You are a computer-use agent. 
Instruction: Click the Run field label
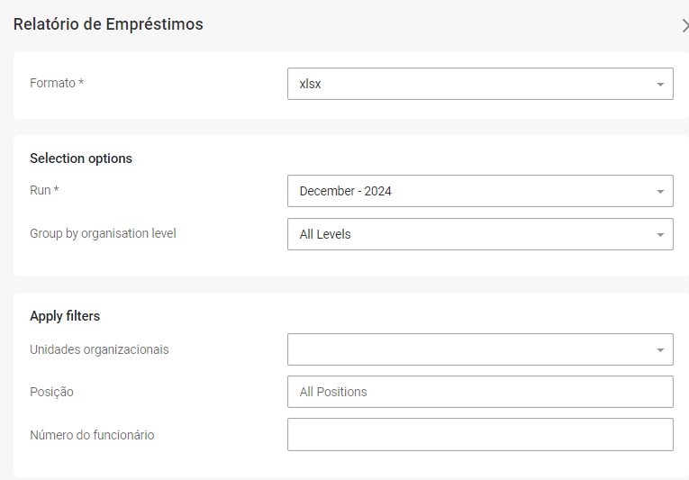pyautogui.click(x=44, y=190)
